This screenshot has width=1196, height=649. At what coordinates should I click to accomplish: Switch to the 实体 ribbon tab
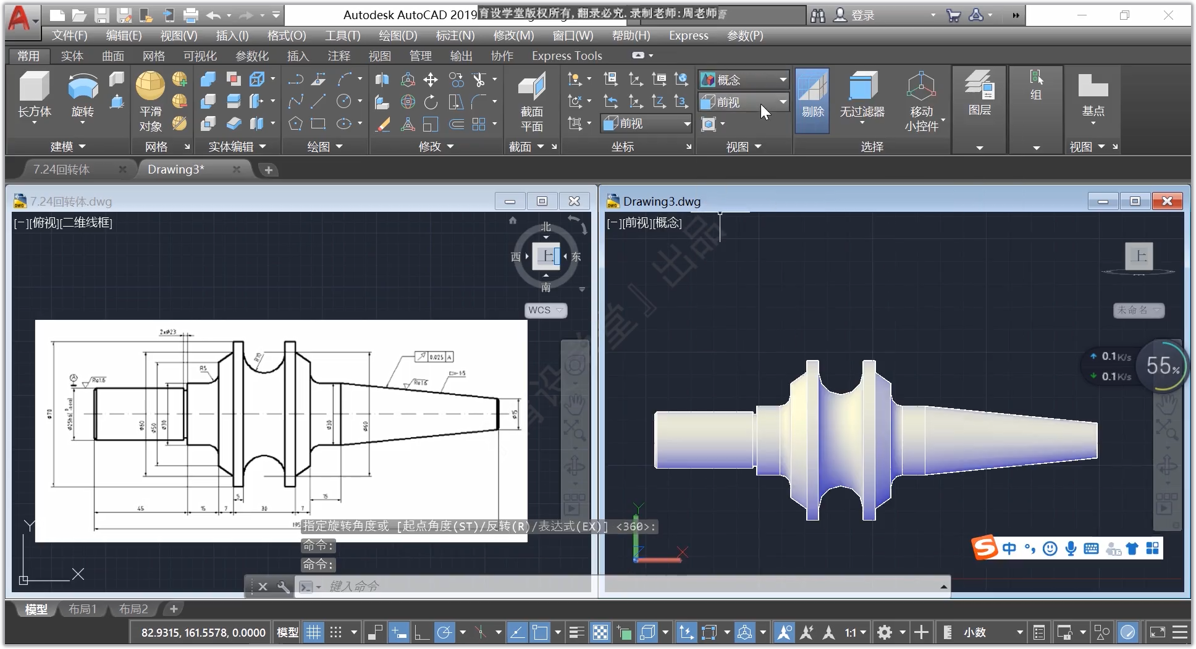(72, 56)
